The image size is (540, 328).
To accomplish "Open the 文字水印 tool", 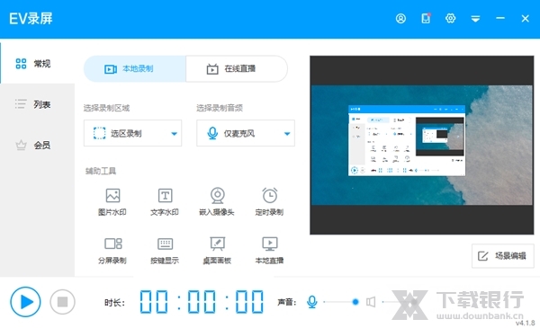I will 165,202.
